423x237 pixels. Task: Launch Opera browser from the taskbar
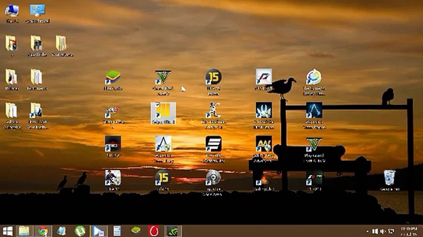[154, 231]
